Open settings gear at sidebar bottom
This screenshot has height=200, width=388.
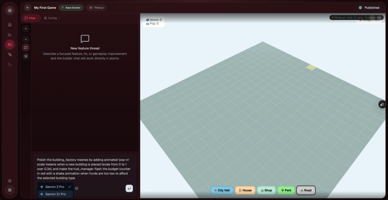(x=10, y=181)
